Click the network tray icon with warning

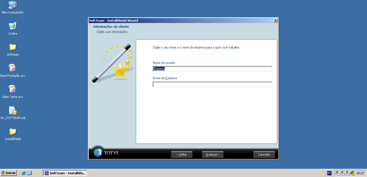(x=352, y=173)
